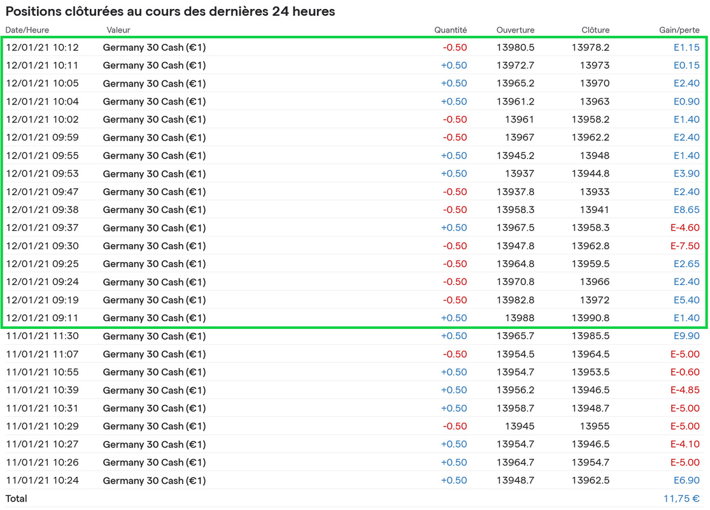Select the 12/01/21 10:05 date cell

pyautogui.click(x=42, y=84)
